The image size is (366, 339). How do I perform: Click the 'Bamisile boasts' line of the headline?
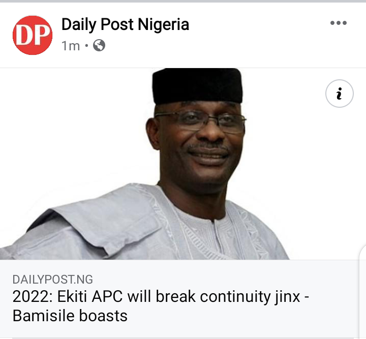(x=70, y=316)
